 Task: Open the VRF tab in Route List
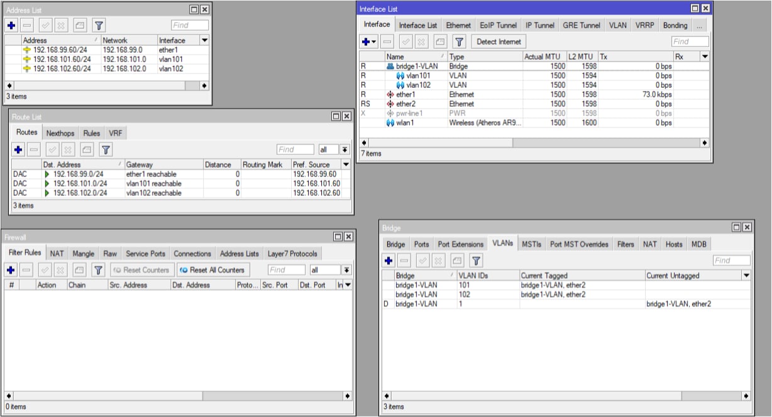click(115, 133)
